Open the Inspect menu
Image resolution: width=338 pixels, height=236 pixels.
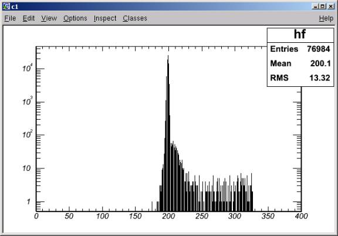(105, 18)
